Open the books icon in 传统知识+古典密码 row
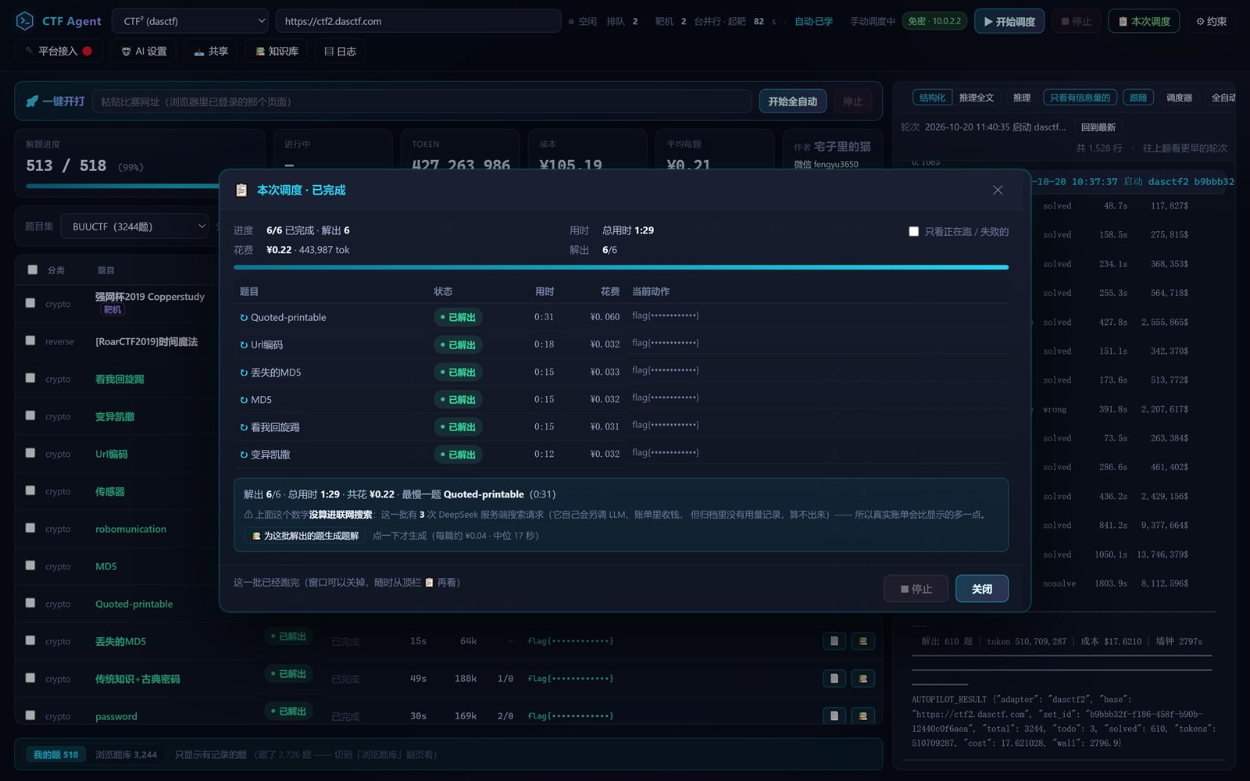 point(863,679)
